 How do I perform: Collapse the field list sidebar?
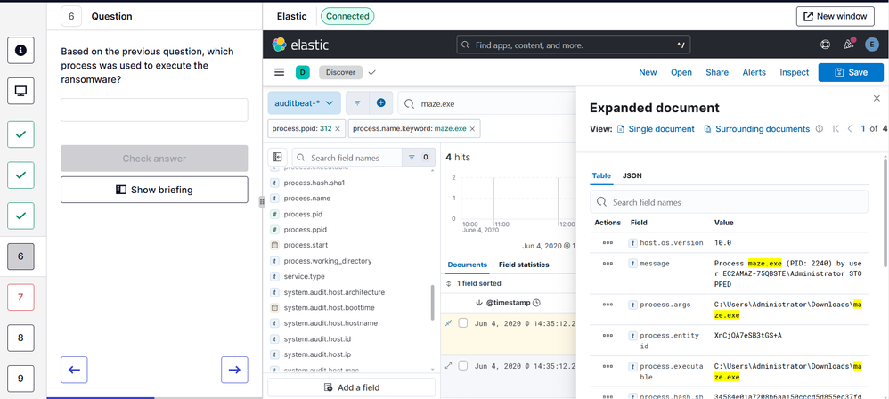(277, 158)
